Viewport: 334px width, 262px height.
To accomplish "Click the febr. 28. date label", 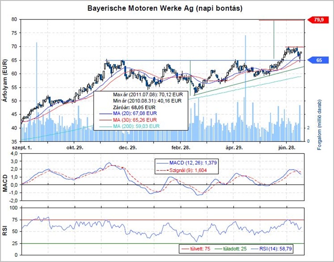I will point(181,148).
